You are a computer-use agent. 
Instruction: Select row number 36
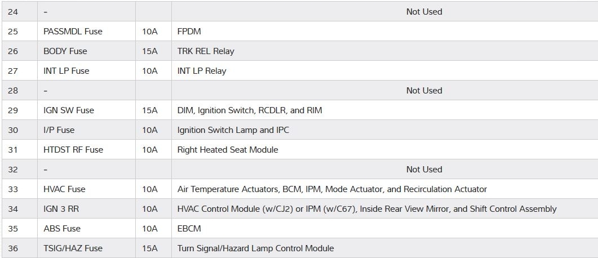[13, 248]
